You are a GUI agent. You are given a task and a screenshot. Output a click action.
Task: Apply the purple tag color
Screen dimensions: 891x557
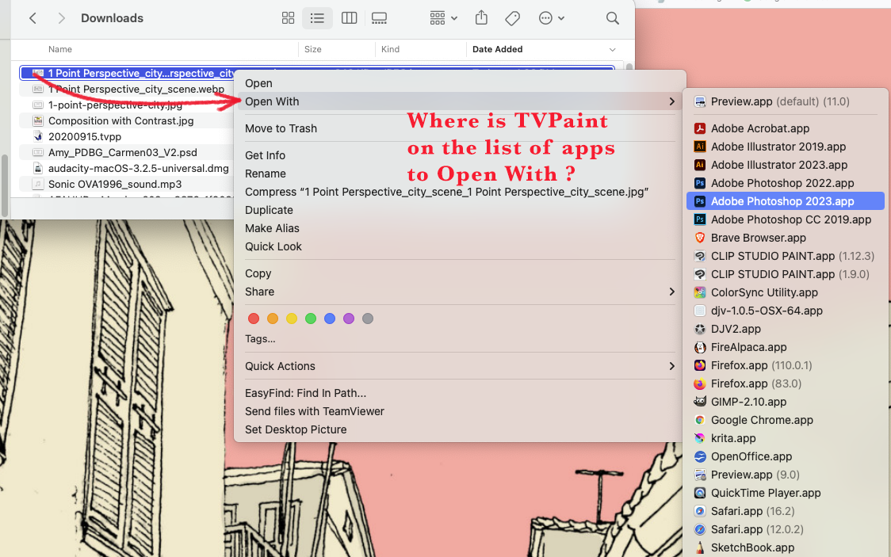tap(349, 319)
